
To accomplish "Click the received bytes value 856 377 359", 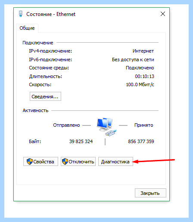I will [x=141, y=141].
